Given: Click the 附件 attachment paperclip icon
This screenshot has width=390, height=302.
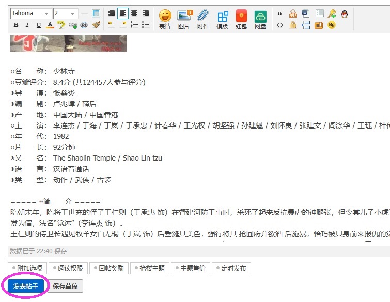Looking at the screenshot, I should 203,19.
